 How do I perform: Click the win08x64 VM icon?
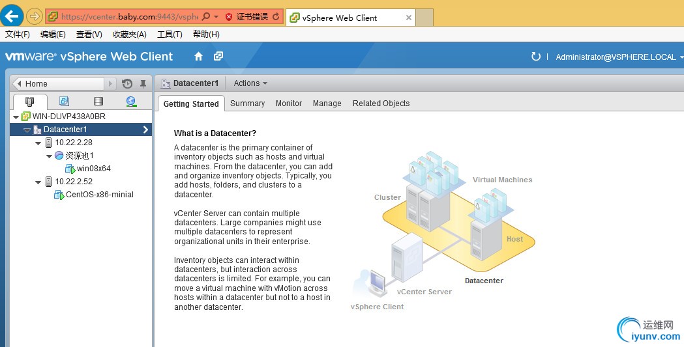click(x=70, y=169)
